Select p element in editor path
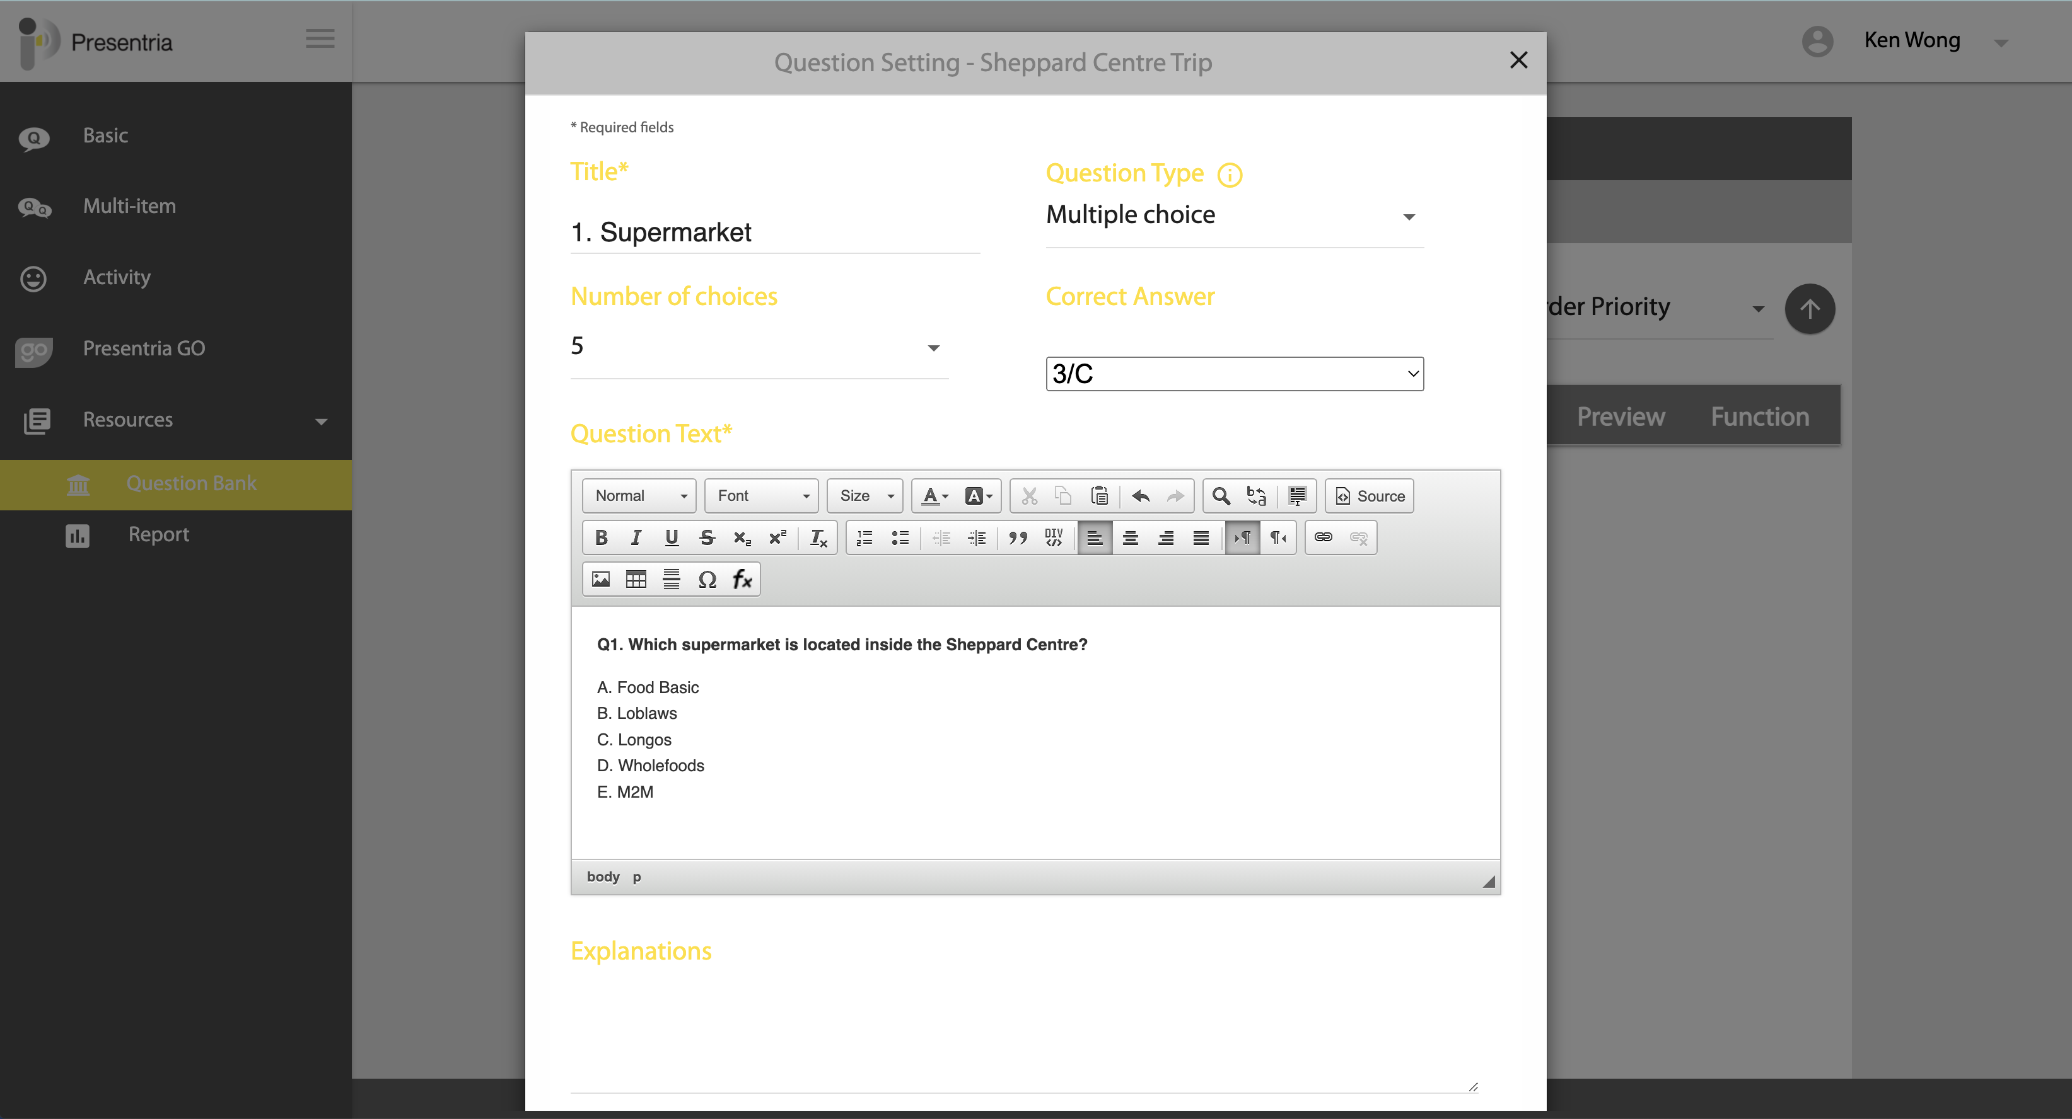The image size is (2072, 1119). click(636, 877)
